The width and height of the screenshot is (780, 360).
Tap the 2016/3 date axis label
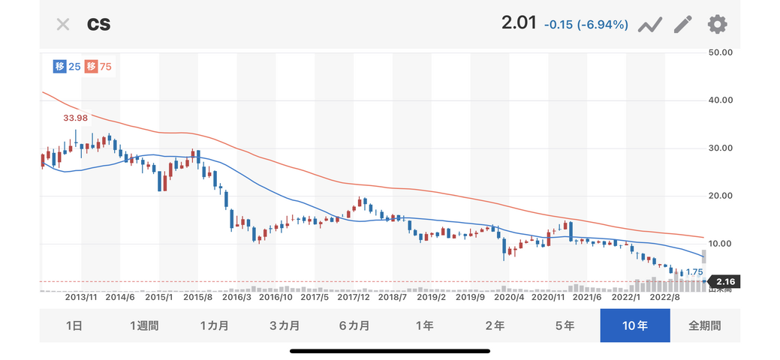pyautogui.click(x=236, y=297)
